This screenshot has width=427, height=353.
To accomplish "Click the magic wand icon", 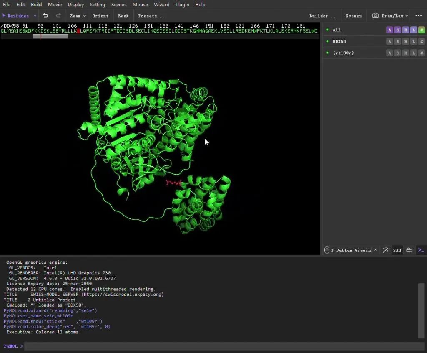I will (386, 250).
